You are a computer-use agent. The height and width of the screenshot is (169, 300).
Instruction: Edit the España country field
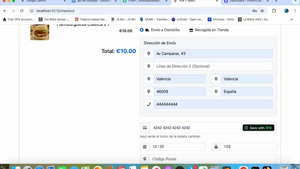(x=247, y=91)
